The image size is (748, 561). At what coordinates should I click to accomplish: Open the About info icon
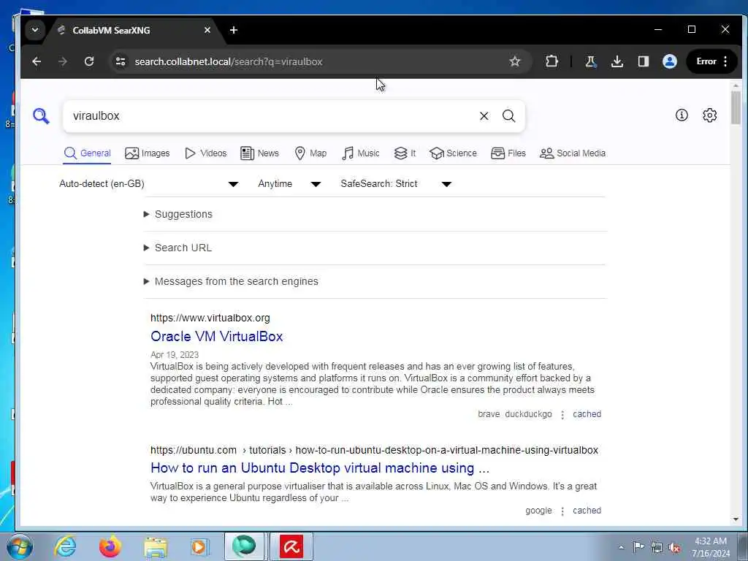pyautogui.click(x=682, y=115)
